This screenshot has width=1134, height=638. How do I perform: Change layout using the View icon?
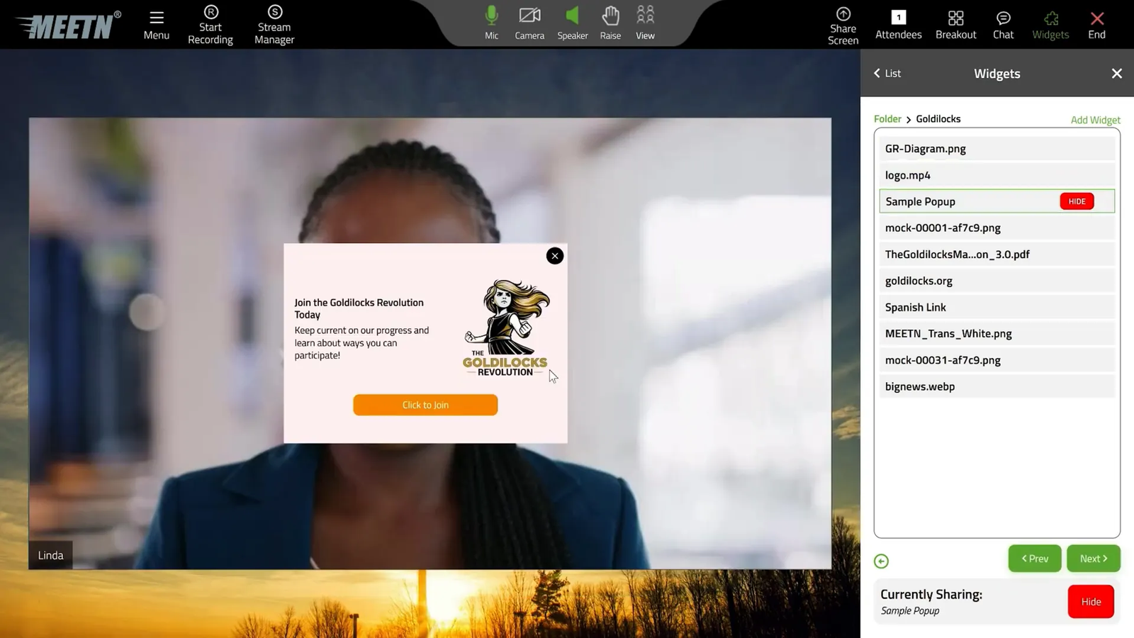click(x=645, y=16)
